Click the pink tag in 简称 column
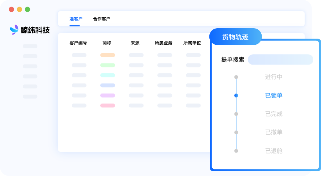The image size is (321, 176). coord(108,106)
